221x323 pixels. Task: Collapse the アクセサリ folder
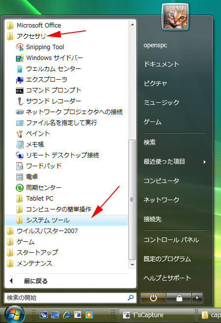[x=27, y=36]
